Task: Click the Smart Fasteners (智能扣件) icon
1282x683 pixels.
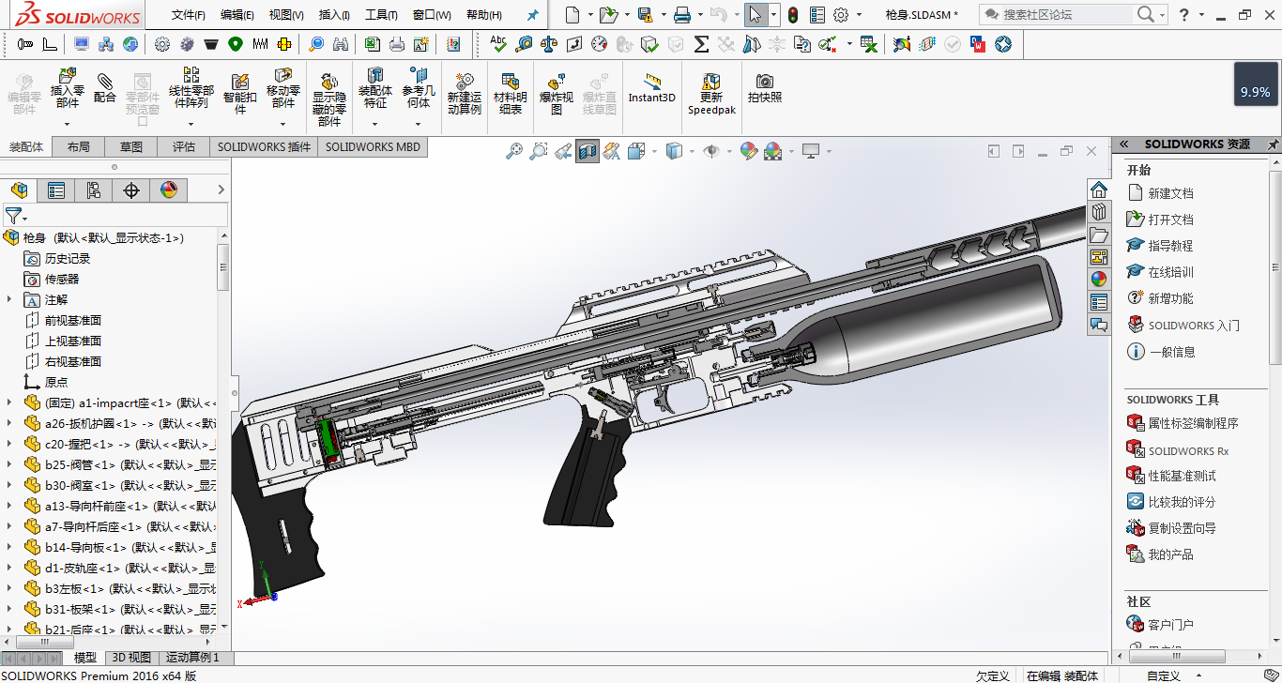Action: click(x=240, y=81)
